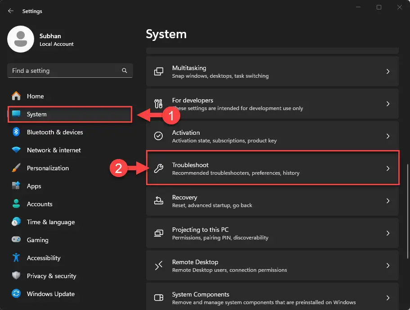Image resolution: width=410 pixels, height=310 pixels.
Task: Open Time & language settings
Action: 70,222
